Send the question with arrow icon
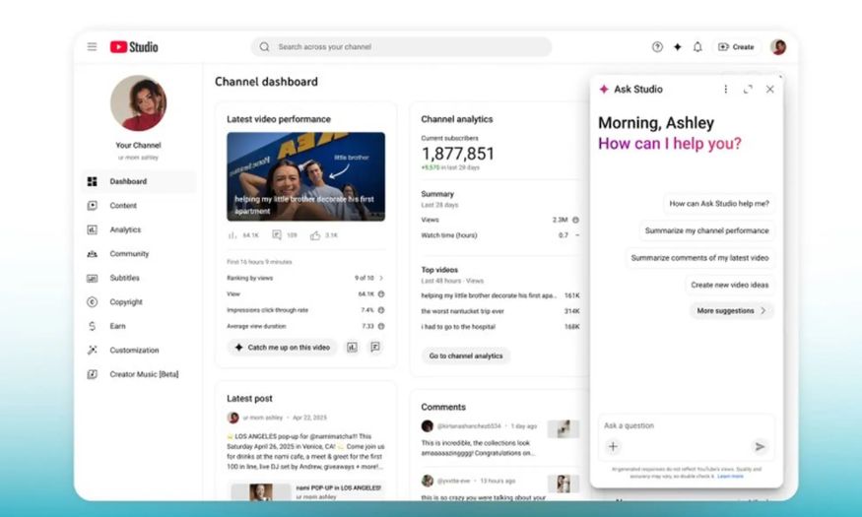This screenshot has width=862, height=517. coord(760,446)
